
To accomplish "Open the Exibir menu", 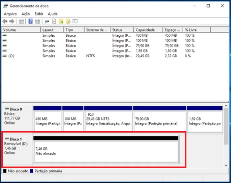I will (39, 14).
